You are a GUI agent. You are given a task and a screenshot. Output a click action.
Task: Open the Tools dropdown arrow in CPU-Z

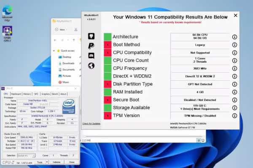(47, 162)
